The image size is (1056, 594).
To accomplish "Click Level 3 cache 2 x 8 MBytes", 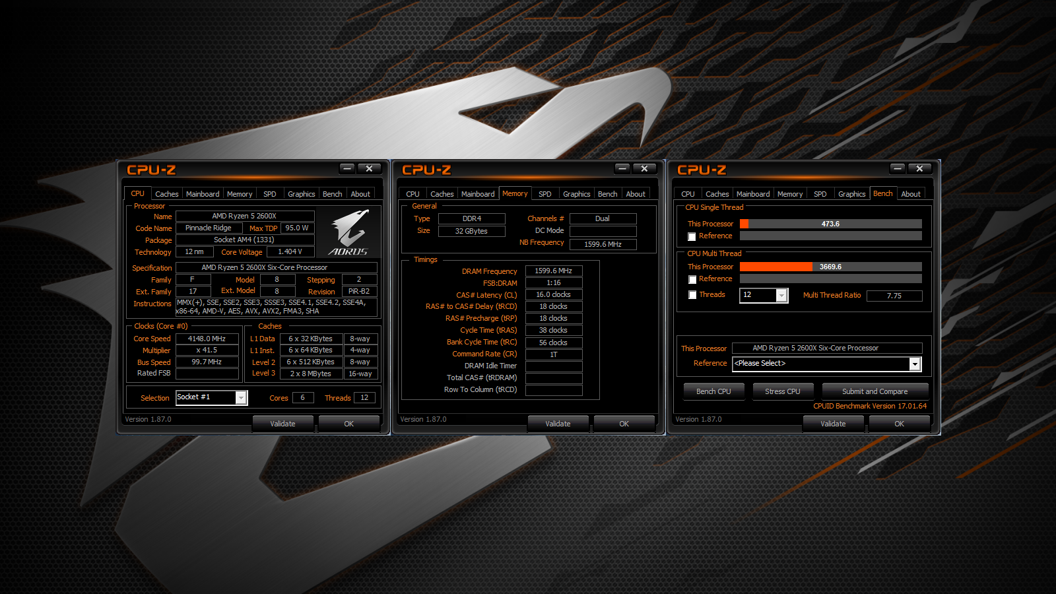I will click(x=311, y=374).
